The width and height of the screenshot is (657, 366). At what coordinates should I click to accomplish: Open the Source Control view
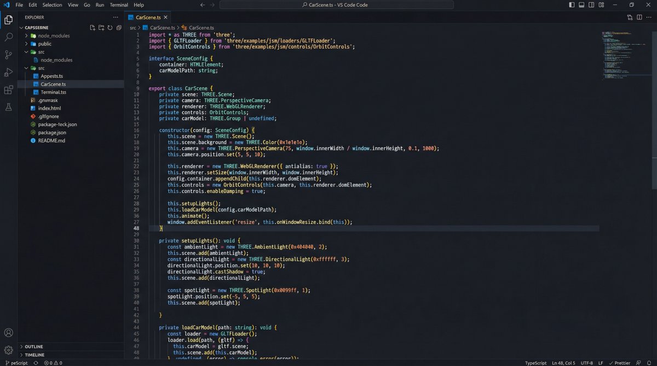pyautogui.click(x=9, y=55)
